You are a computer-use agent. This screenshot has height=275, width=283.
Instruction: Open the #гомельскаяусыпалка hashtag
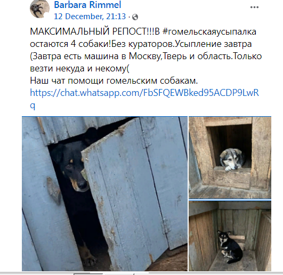click(x=209, y=31)
